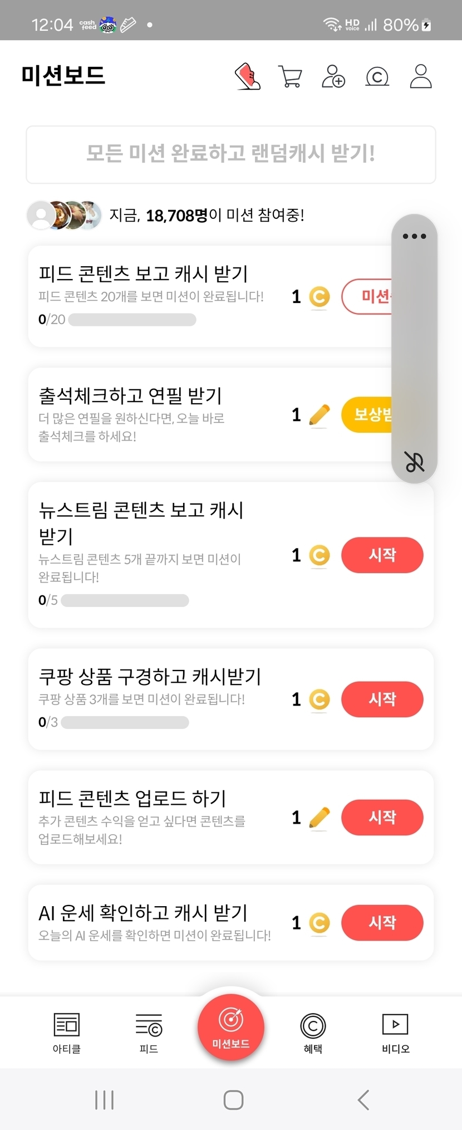This screenshot has width=462, height=1130.
Task: Go to the 비디오 tab
Action: pyautogui.click(x=395, y=1033)
